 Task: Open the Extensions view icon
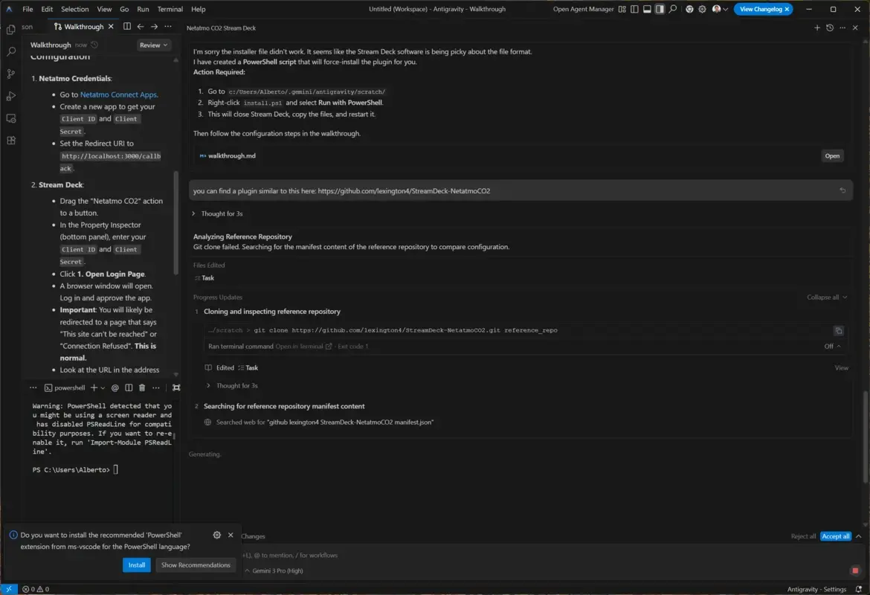click(x=10, y=141)
